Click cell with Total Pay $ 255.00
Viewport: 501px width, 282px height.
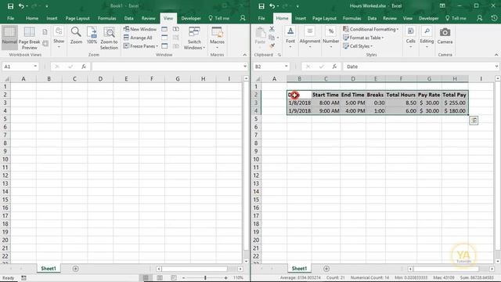pyautogui.click(x=455, y=103)
